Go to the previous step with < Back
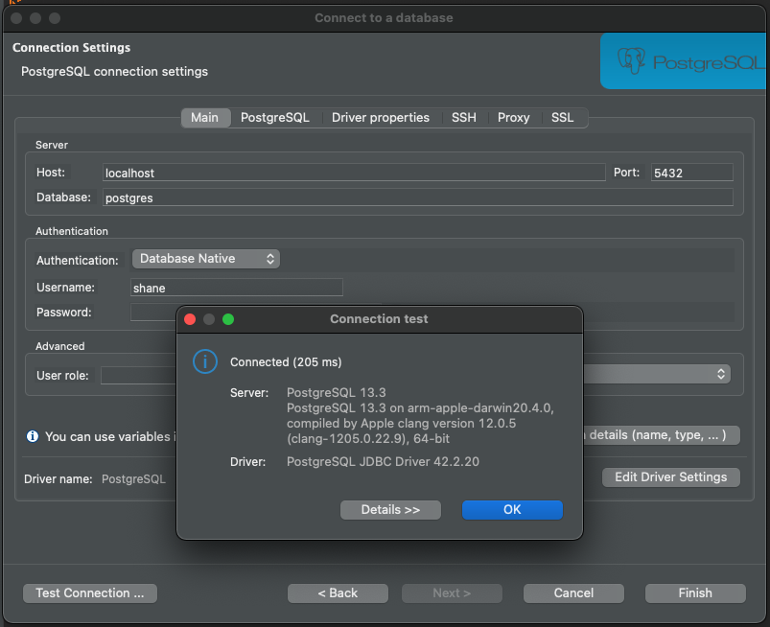Viewport: 770px width, 627px height. pos(338,593)
